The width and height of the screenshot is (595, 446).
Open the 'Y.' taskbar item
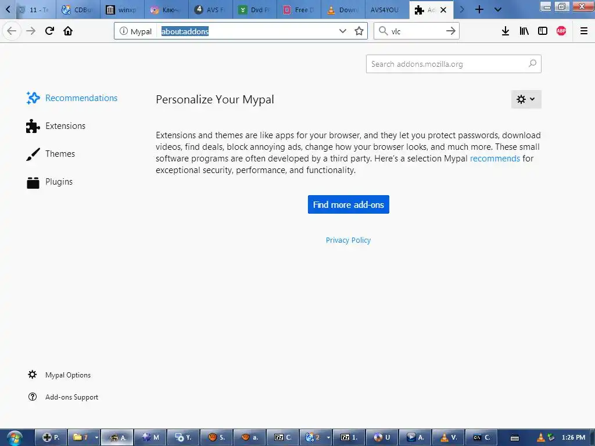point(183,438)
